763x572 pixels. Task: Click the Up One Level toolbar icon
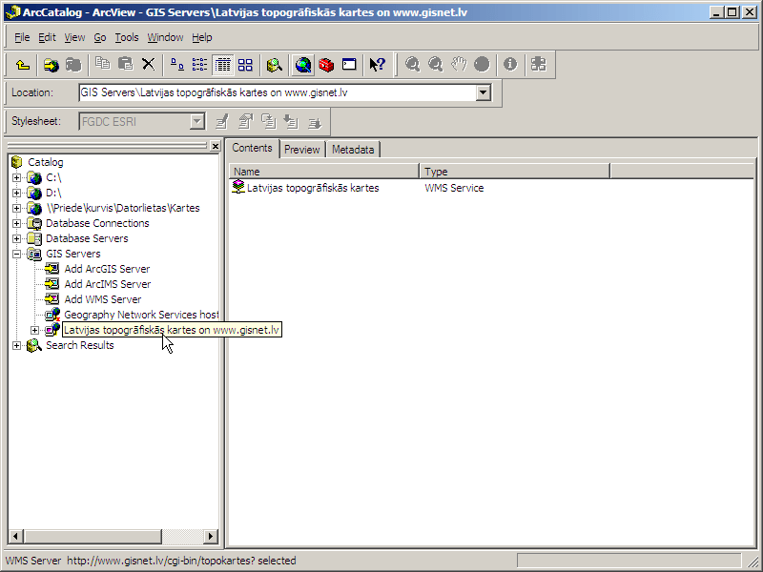22,65
